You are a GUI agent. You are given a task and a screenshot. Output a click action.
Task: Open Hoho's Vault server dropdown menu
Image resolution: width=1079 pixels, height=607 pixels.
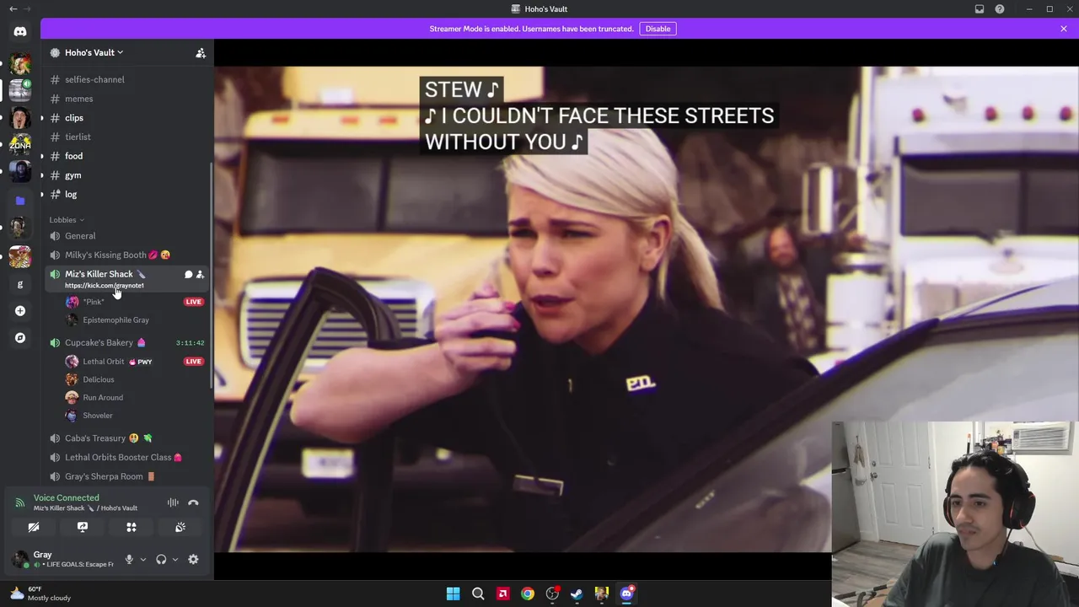94,53
